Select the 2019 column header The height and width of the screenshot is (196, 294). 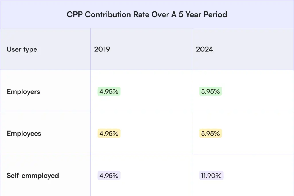click(x=102, y=49)
